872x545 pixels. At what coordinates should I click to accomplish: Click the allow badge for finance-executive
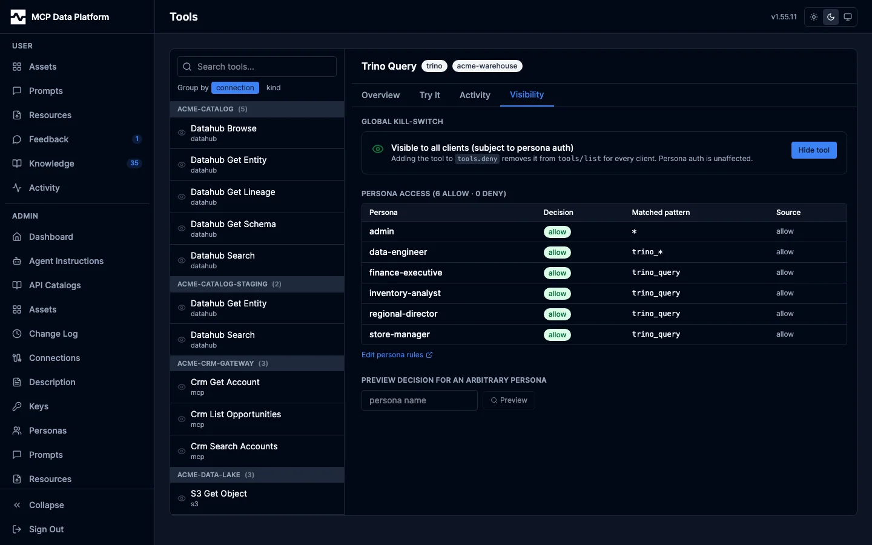[x=557, y=273]
